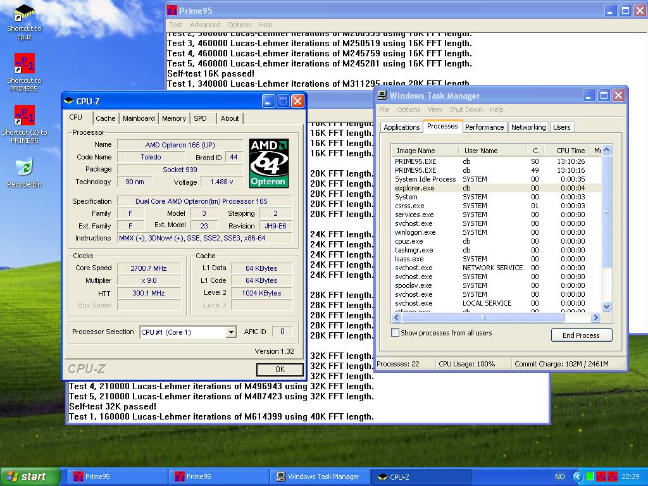Select explorer.exe process row
The height and width of the screenshot is (486, 648).
[x=496, y=188]
